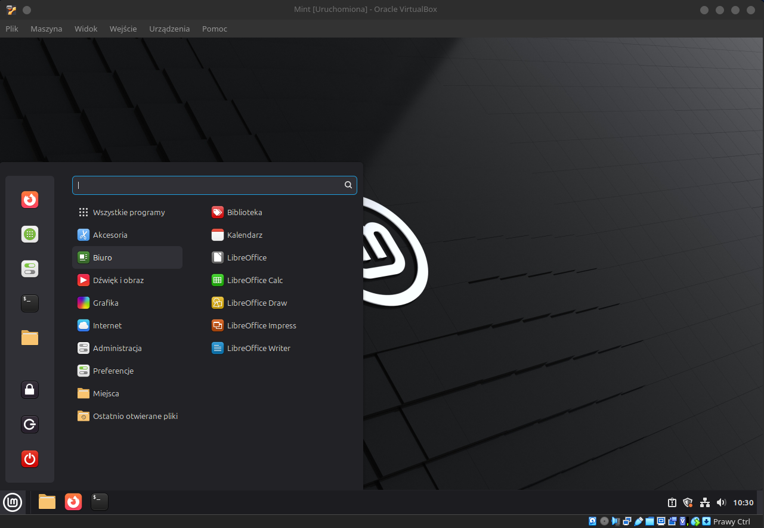The width and height of the screenshot is (764, 528).
Task: Click the hard disk indicator in VirtualBox status bar
Action: 592,521
